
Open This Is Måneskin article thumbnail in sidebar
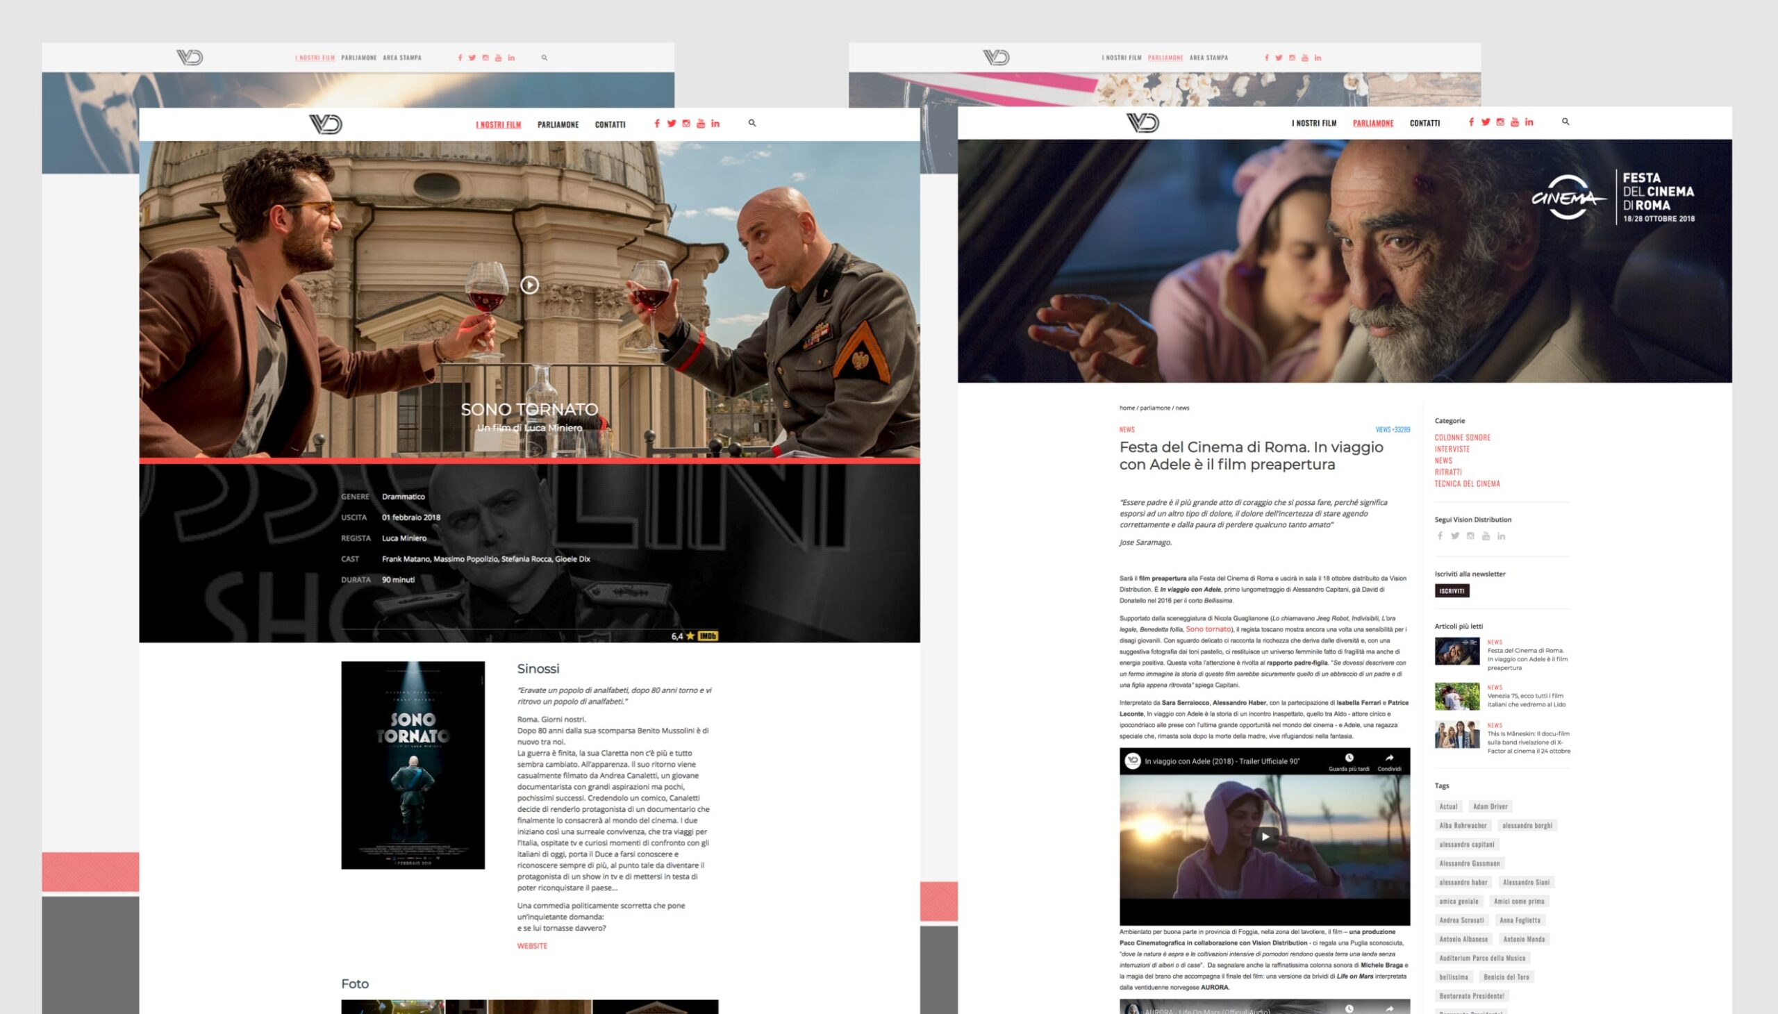pos(1457,734)
